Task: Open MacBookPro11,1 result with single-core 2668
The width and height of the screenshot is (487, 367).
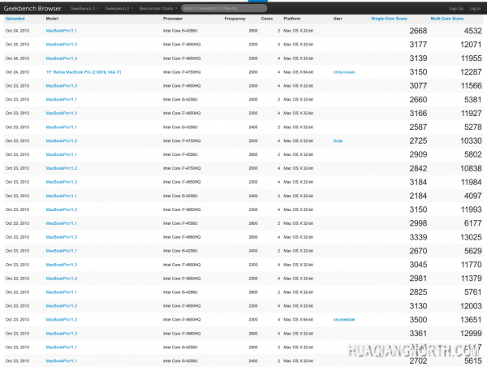Action: click(61, 31)
